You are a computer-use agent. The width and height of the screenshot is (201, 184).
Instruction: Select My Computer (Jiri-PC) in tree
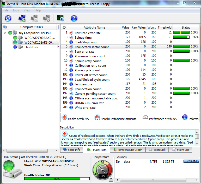pos(35,33)
